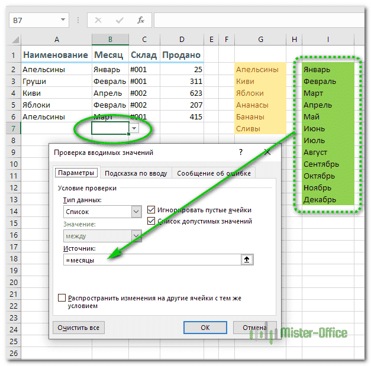Close the Проверка вводимых значений dialog
Screen dimensions: 371x366
(267, 153)
